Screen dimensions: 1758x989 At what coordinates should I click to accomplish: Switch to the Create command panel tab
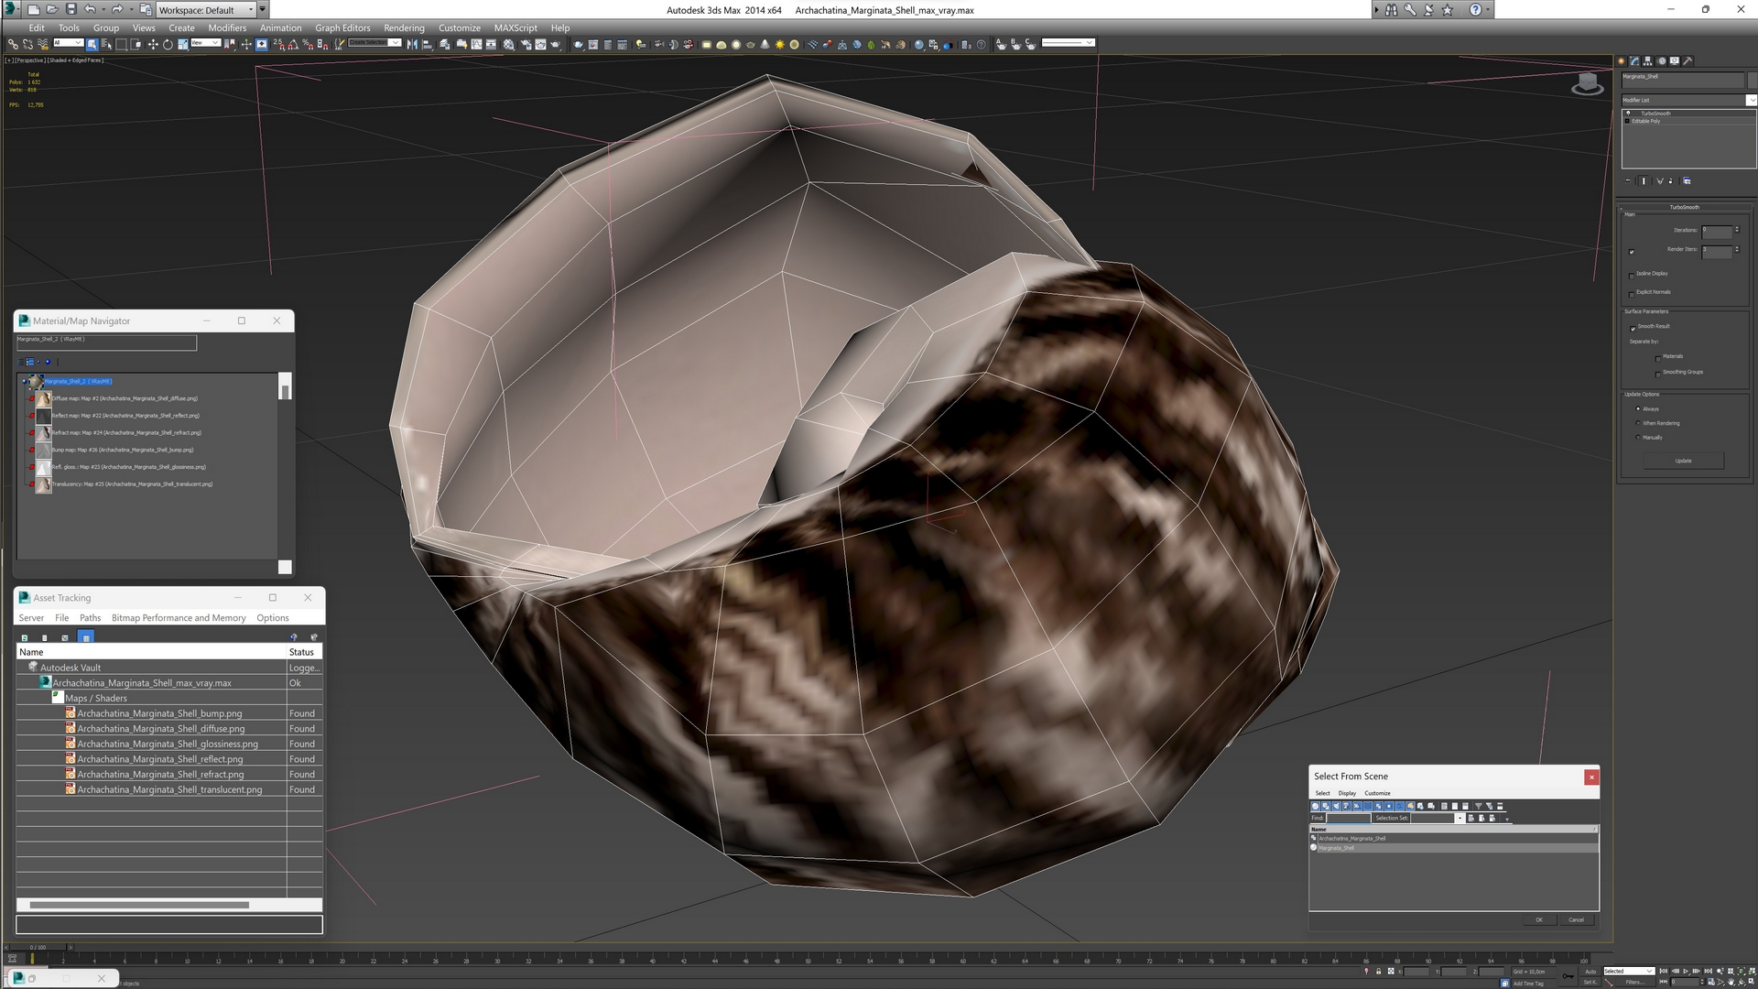[x=1622, y=61]
